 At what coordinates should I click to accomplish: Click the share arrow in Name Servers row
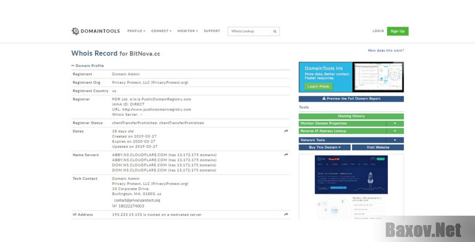pos(286,155)
